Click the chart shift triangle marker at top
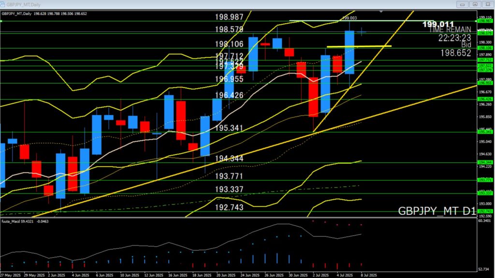 coord(381,12)
